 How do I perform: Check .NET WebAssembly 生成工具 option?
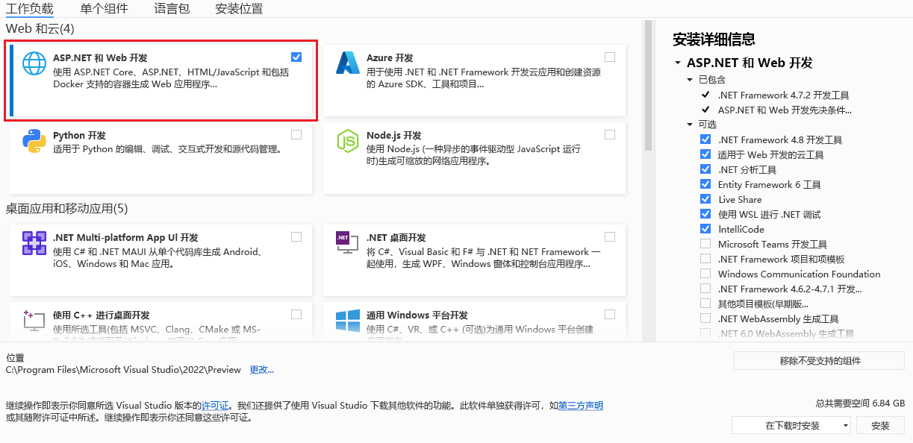point(705,318)
